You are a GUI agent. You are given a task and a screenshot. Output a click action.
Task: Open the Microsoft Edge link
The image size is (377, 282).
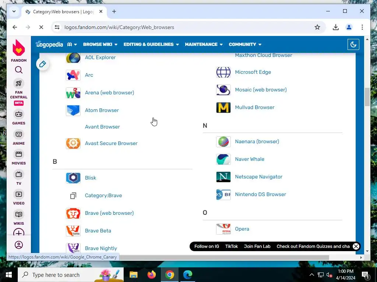[253, 72]
